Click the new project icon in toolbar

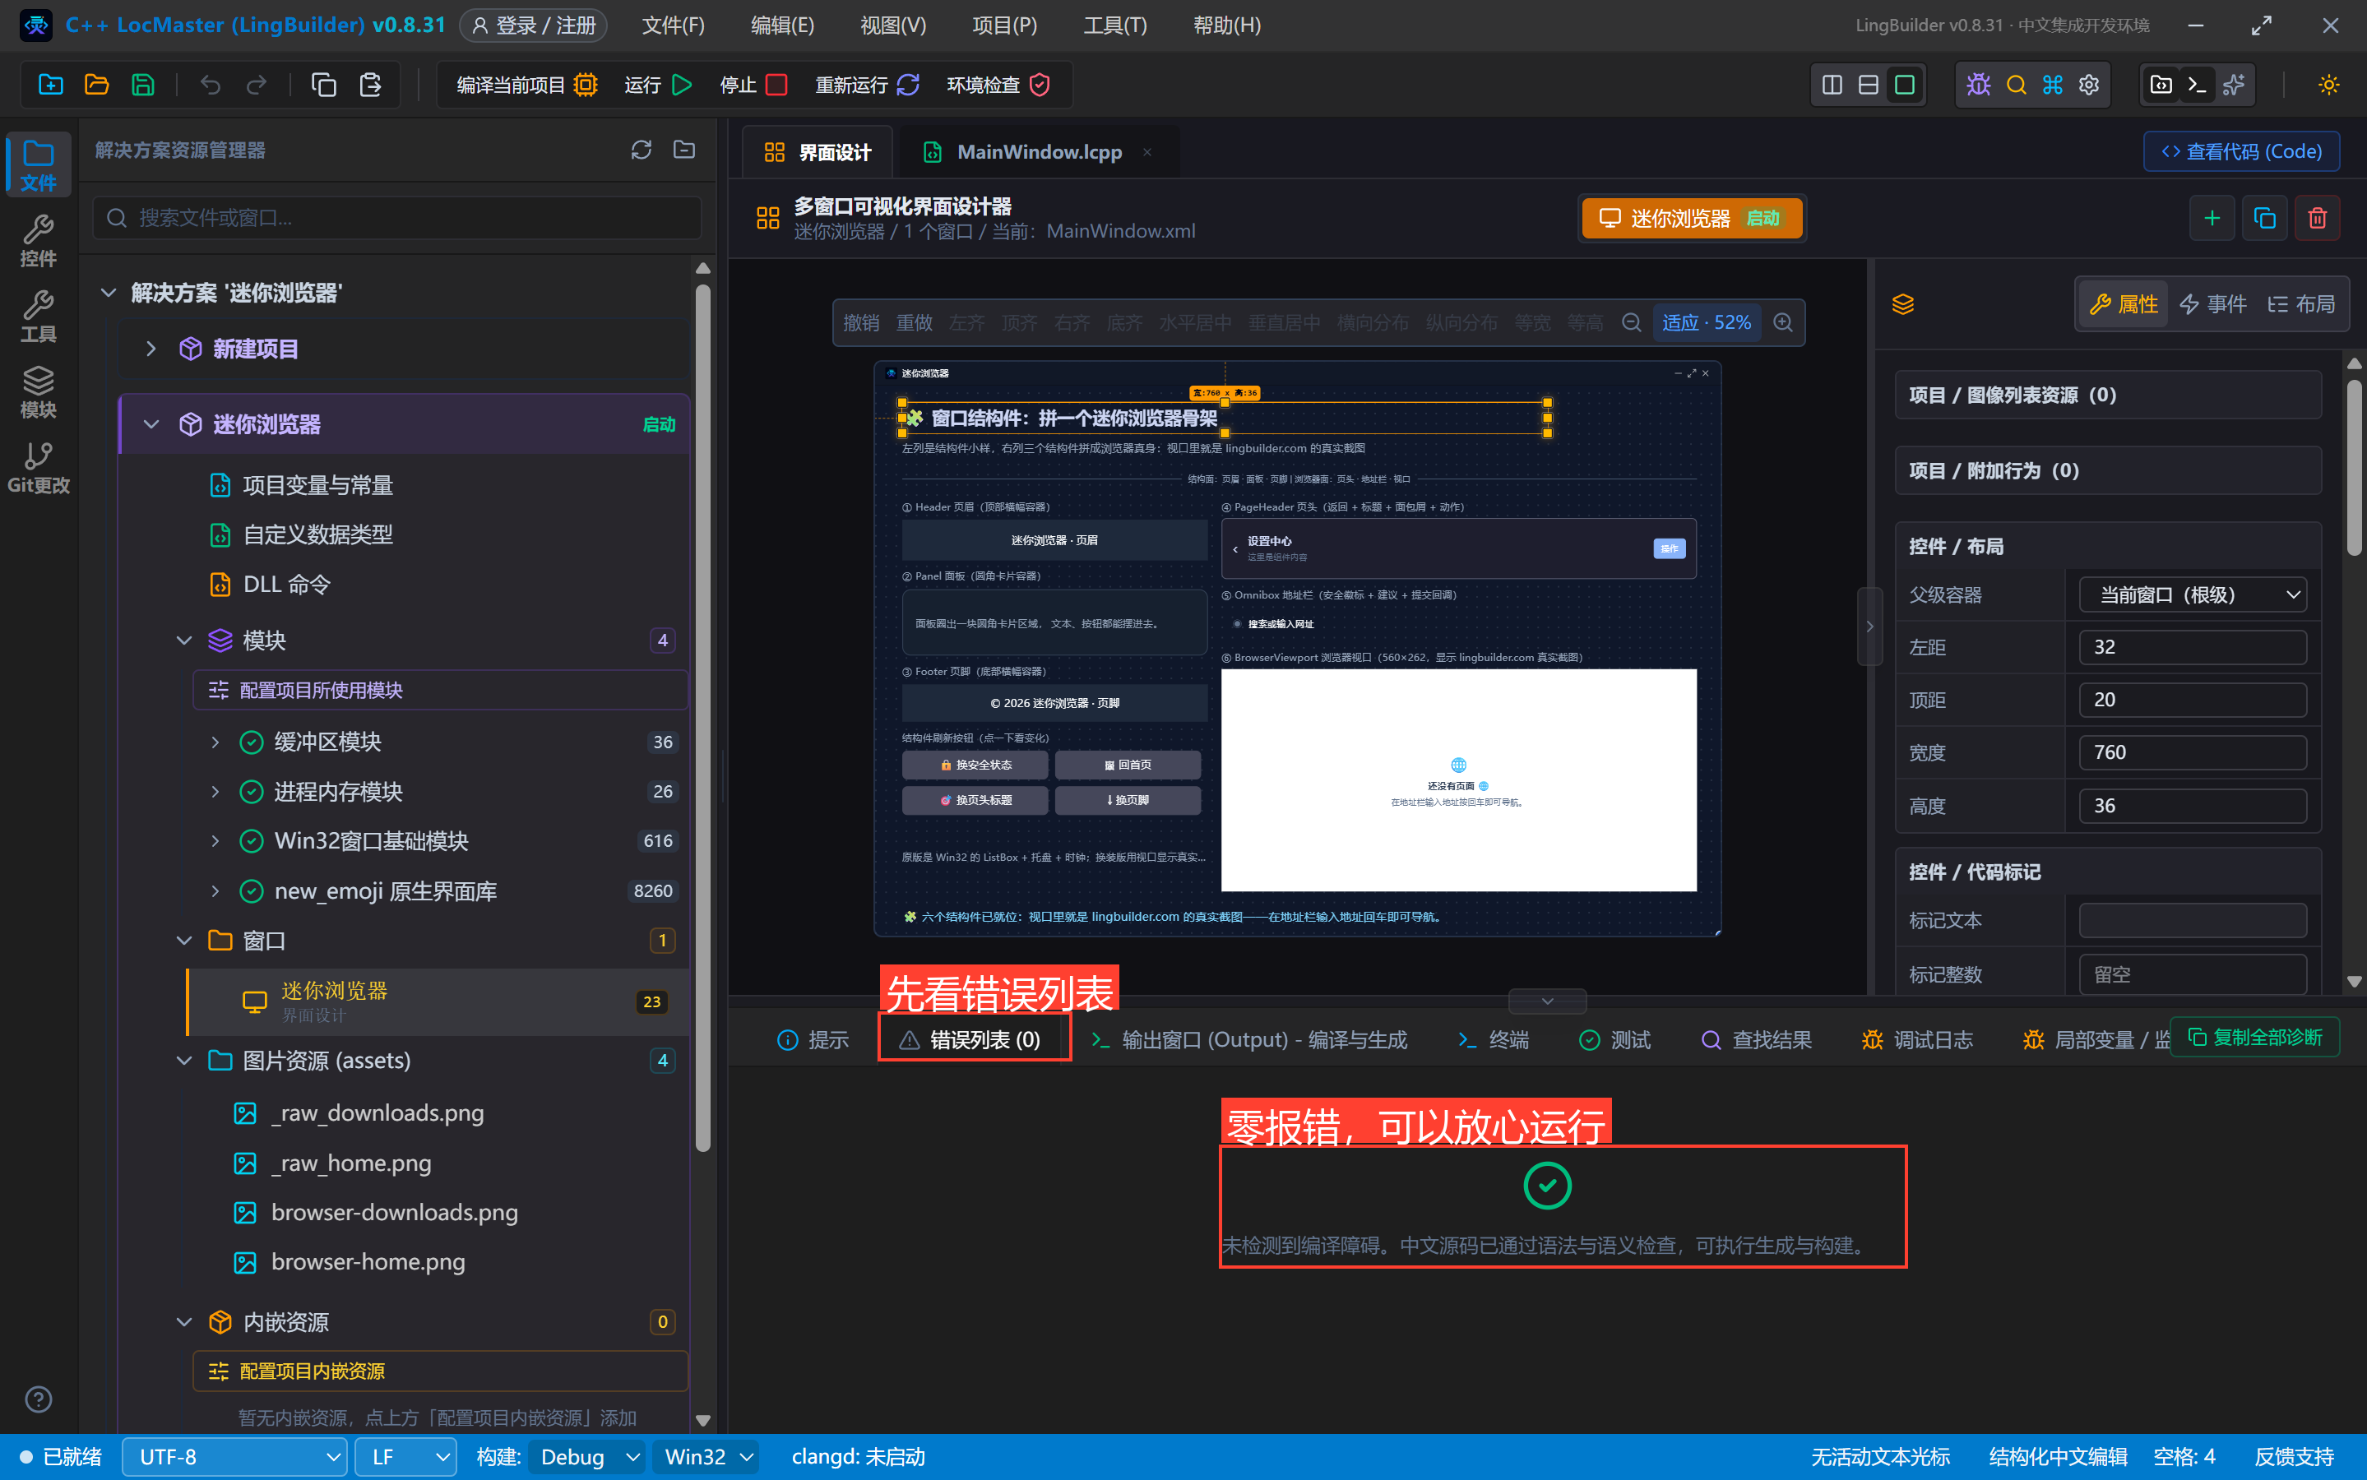(x=51, y=86)
